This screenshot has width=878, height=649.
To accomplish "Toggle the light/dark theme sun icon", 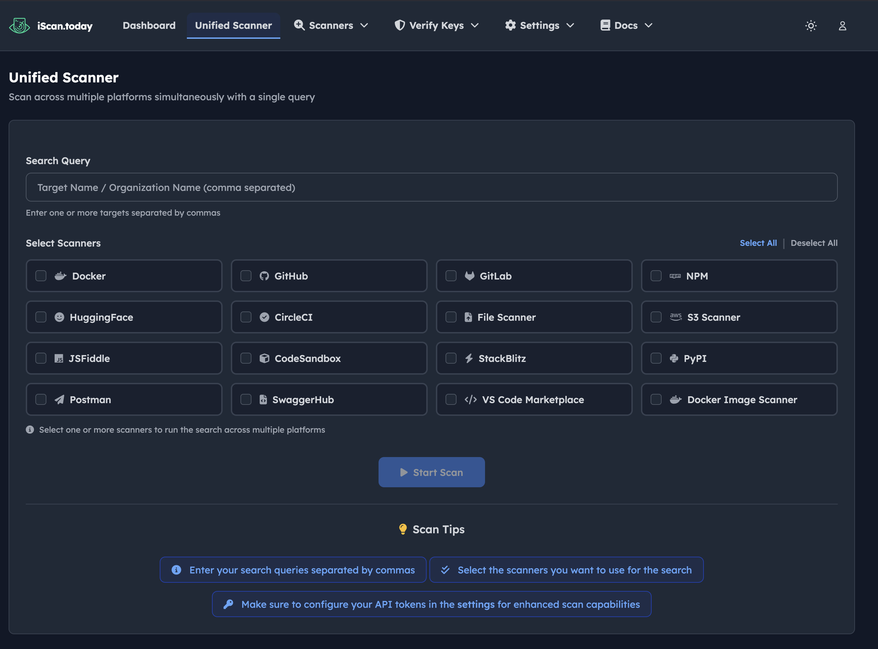I will click(811, 26).
